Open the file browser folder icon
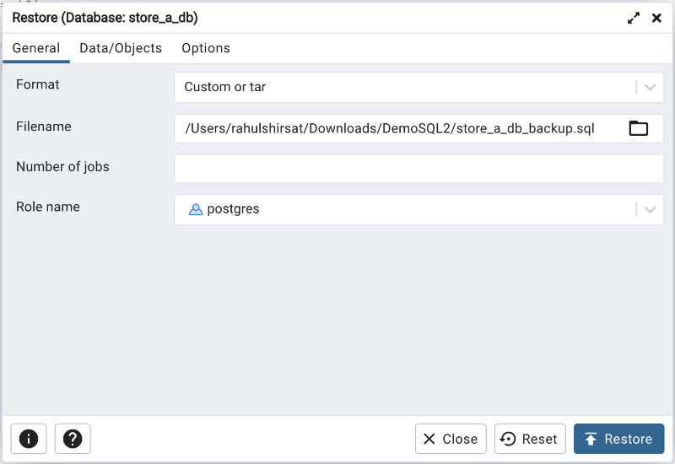The width and height of the screenshot is (675, 464). [x=638, y=128]
